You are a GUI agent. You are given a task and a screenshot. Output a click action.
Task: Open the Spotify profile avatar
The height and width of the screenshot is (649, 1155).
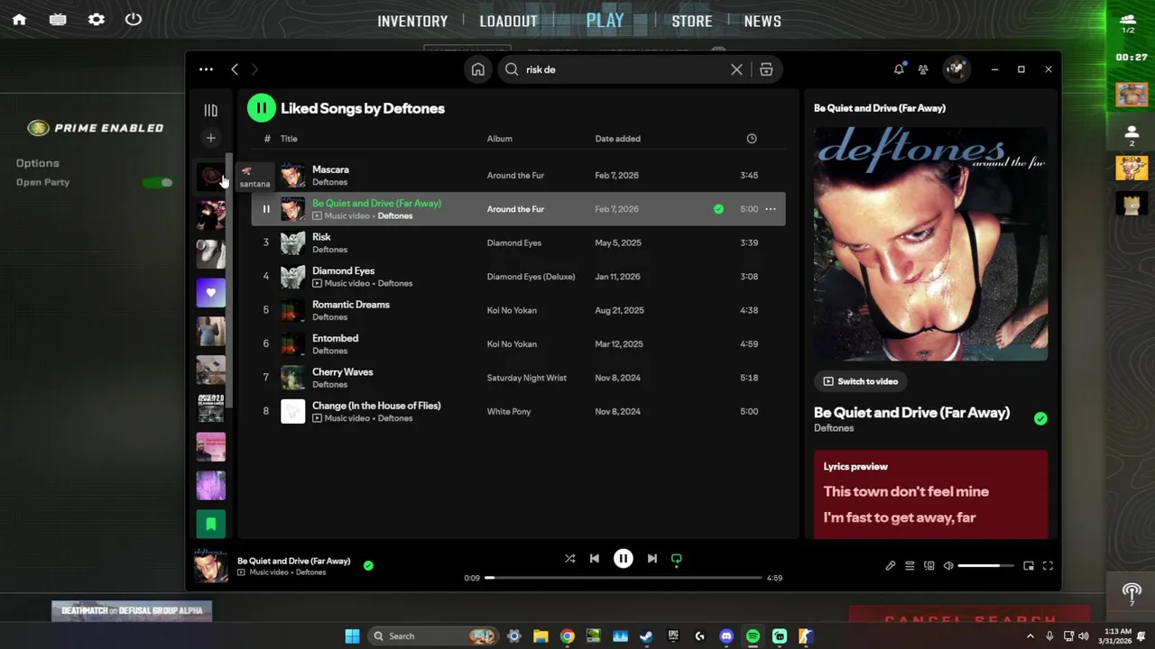click(x=956, y=69)
